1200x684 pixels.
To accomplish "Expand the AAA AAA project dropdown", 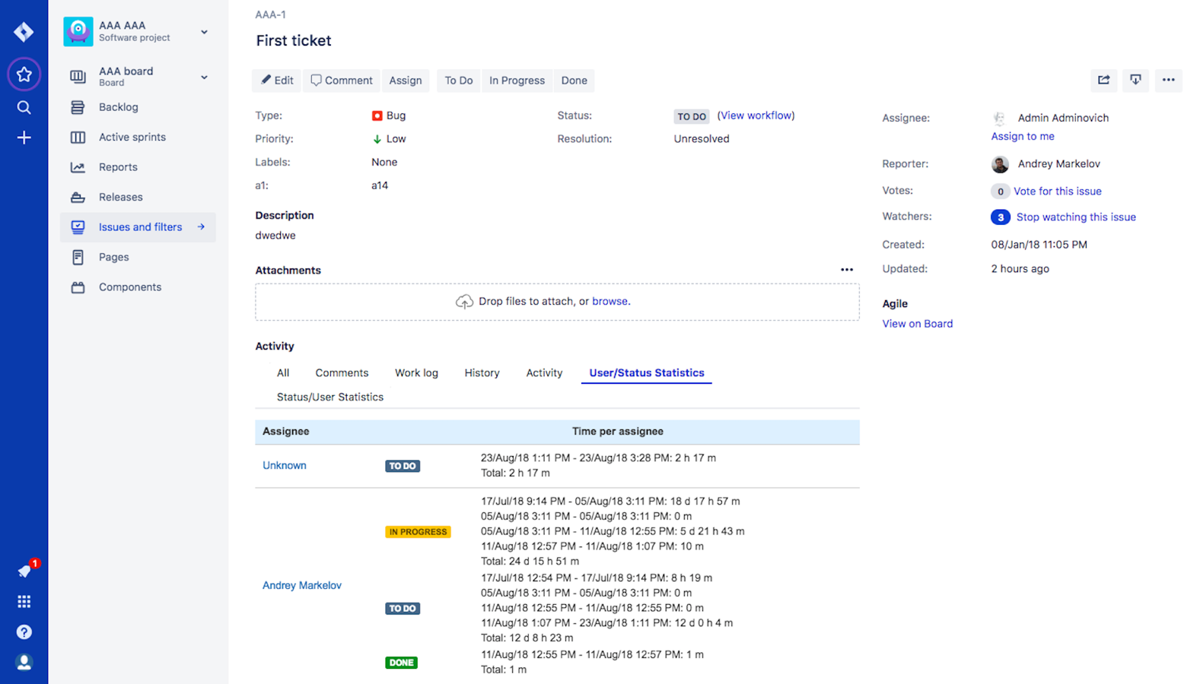I will (x=204, y=32).
